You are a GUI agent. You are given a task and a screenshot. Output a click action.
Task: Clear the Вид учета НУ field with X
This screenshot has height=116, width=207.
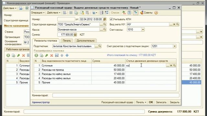tap(174, 24)
